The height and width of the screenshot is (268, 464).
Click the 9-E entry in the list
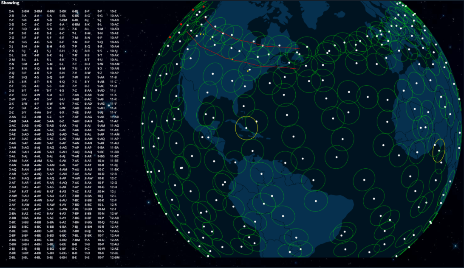click(87, 257)
